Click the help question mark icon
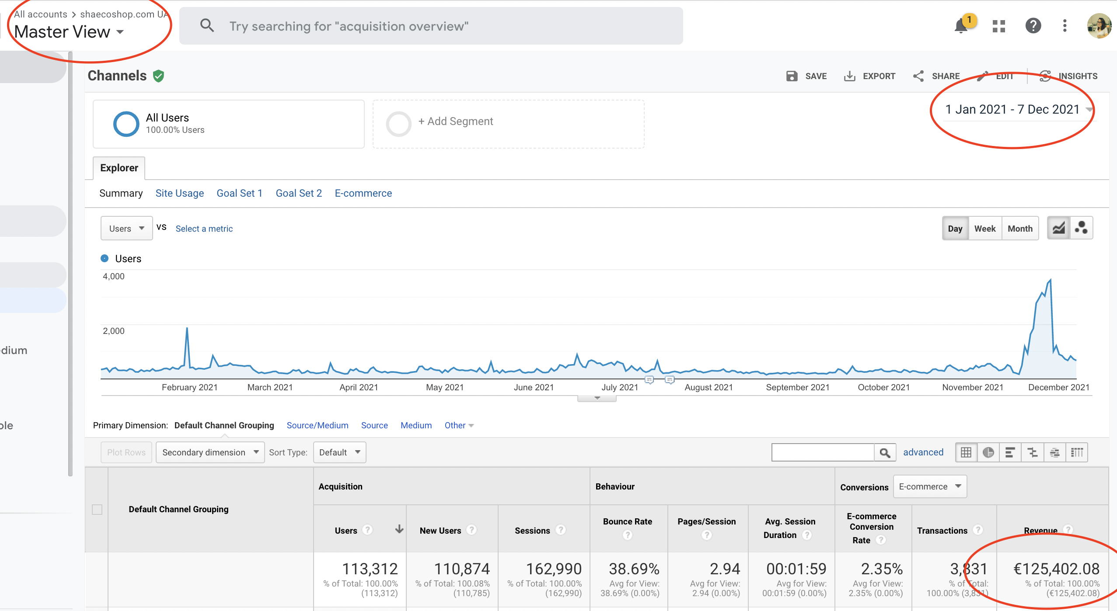The height and width of the screenshot is (611, 1117). (1033, 26)
